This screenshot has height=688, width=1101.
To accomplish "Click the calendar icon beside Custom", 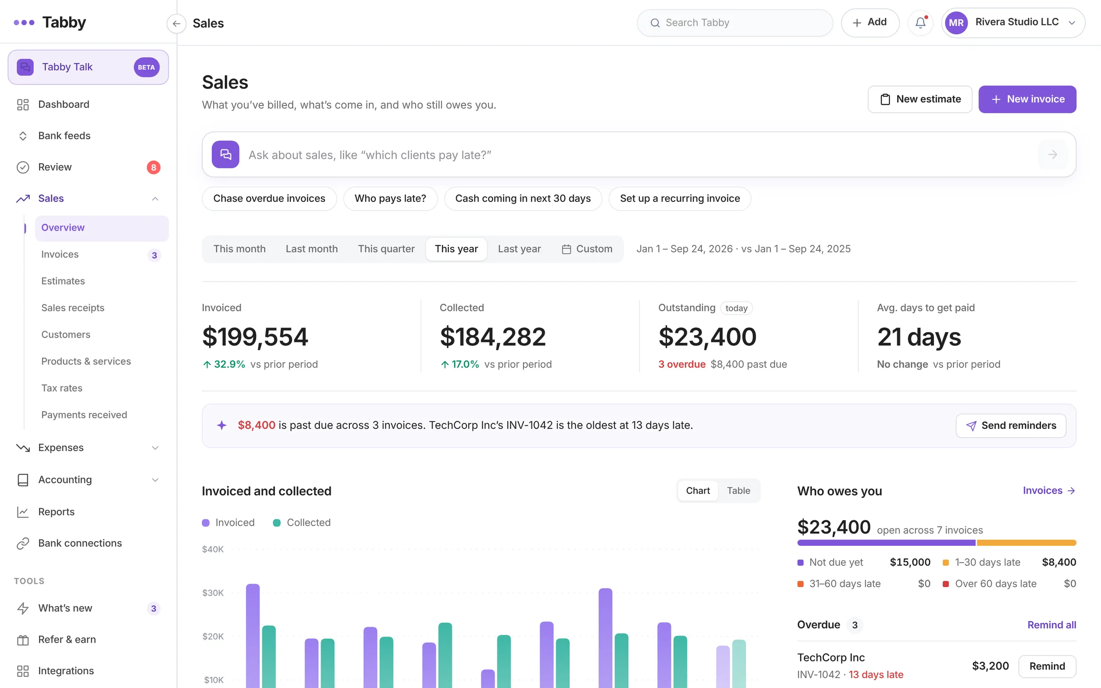I will pos(567,249).
